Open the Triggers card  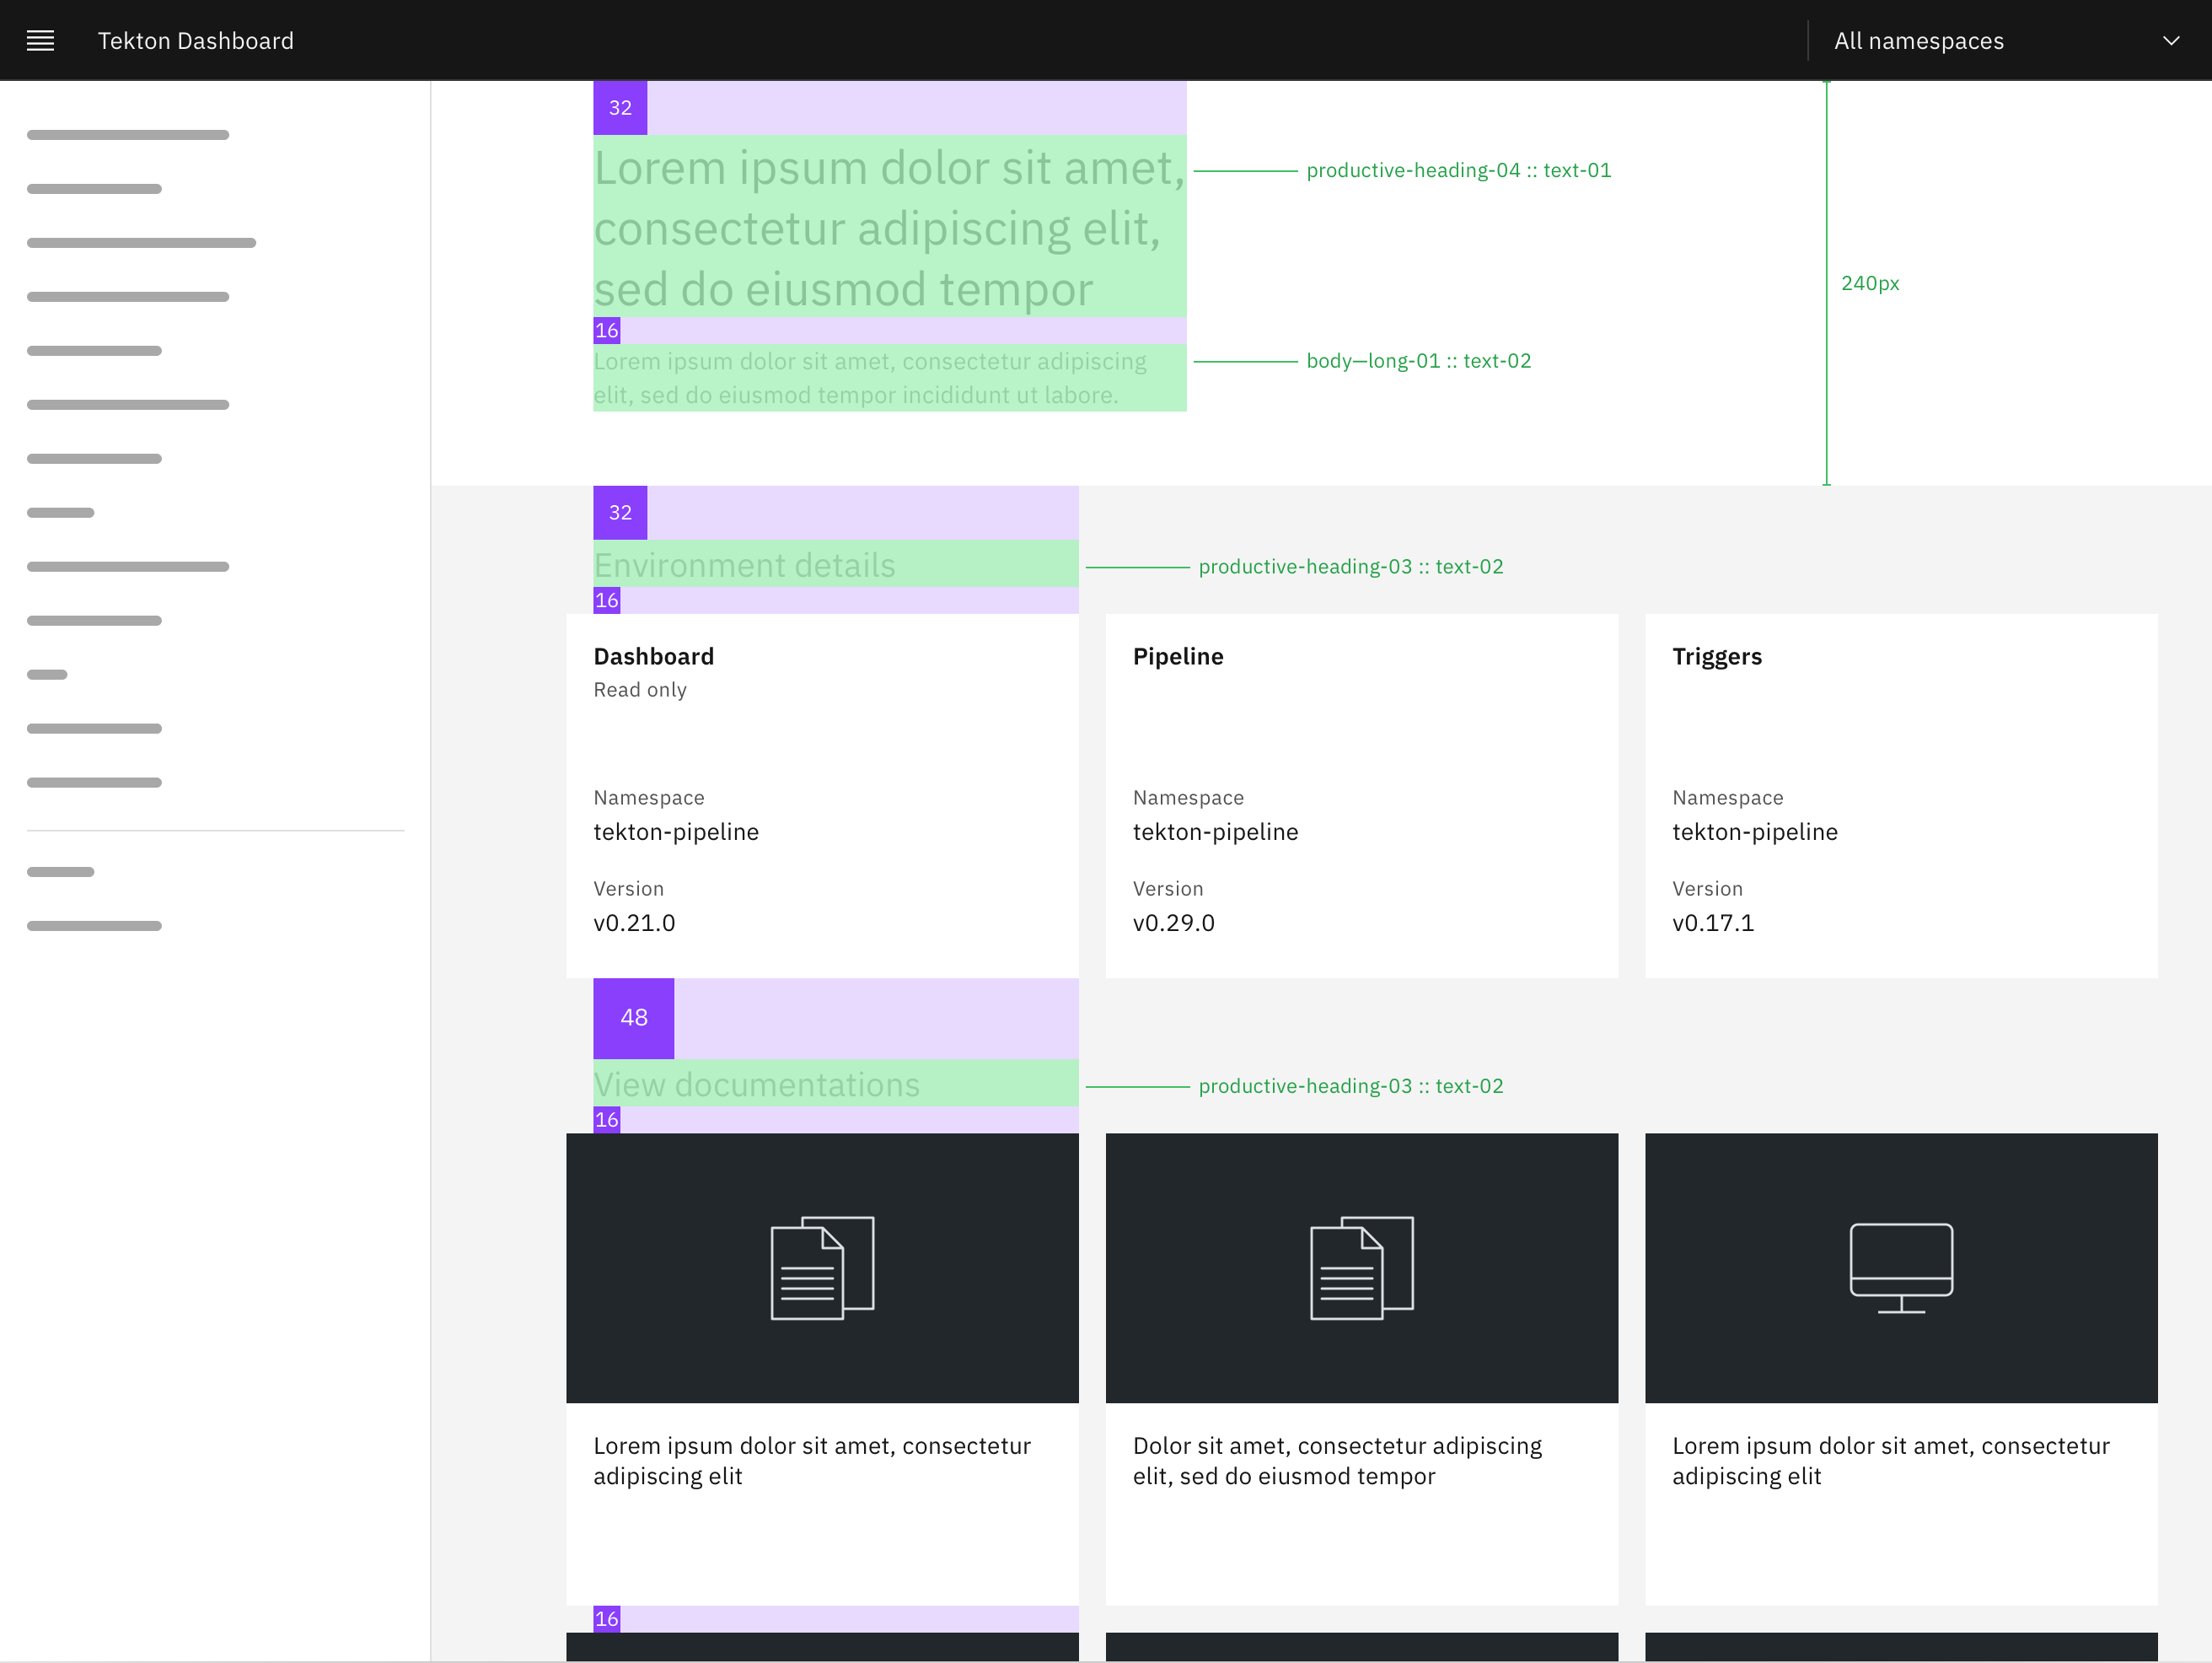click(1900, 795)
